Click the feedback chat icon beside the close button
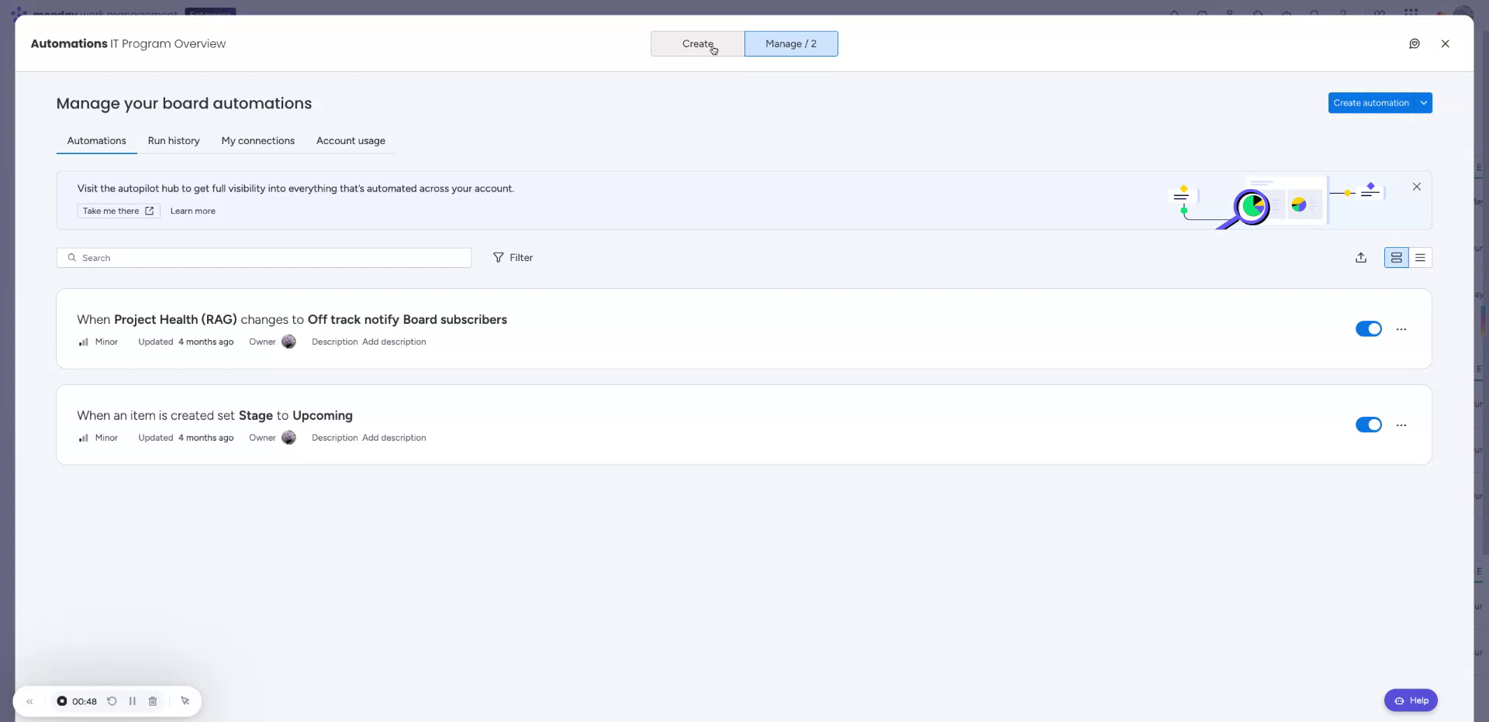 1415,43
